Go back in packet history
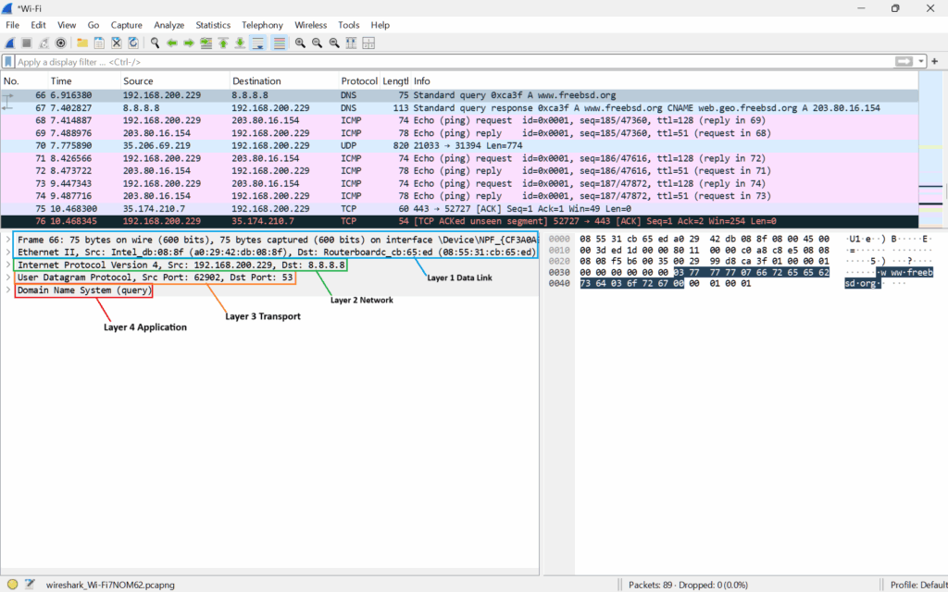This screenshot has width=948, height=592. tap(171, 43)
